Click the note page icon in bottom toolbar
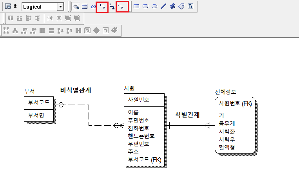 tap(87, 30)
